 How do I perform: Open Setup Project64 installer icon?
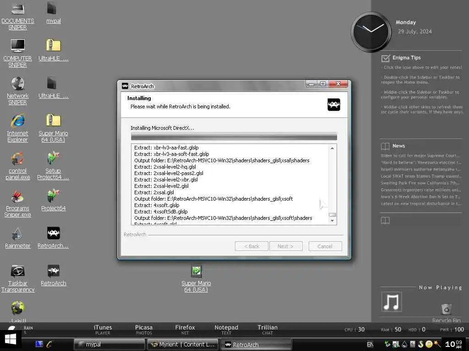(x=53, y=165)
